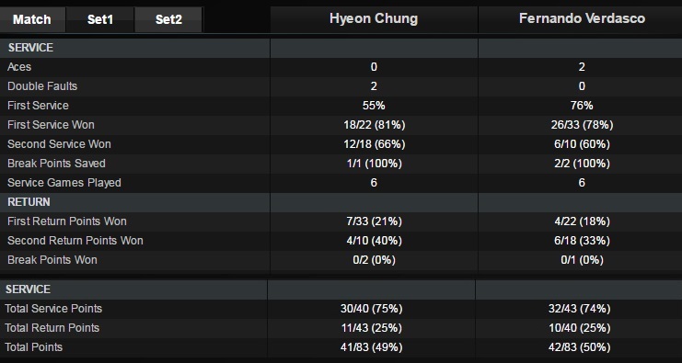Switch to the Match tab

31,19
